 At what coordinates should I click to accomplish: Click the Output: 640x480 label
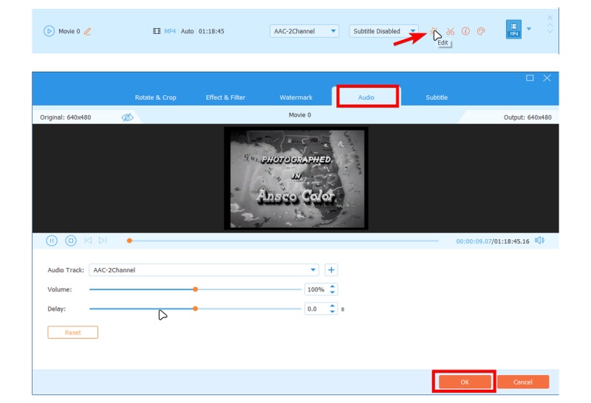pyautogui.click(x=527, y=117)
